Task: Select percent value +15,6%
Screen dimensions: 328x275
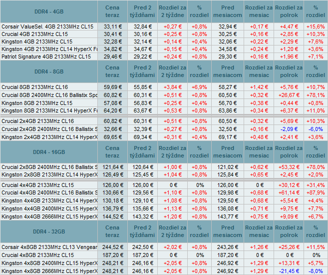Action: click(x=316, y=26)
